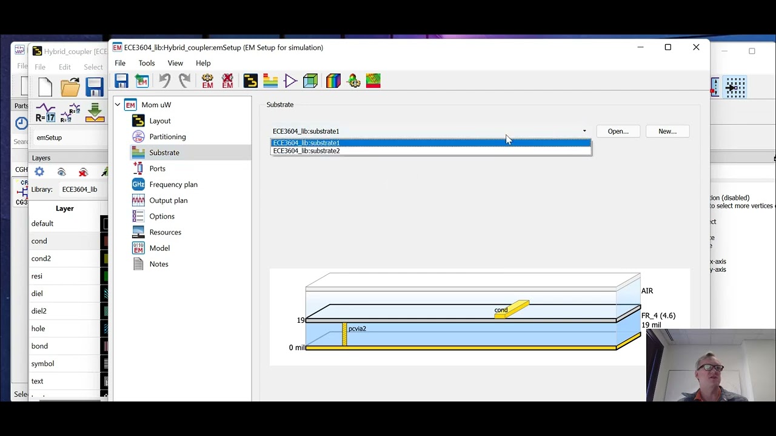776x436 pixels.
Task: Select Model in the setup tree
Action: 159,248
